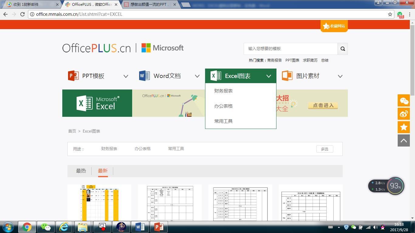Switch to the 最热 tab
The width and height of the screenshot is (415, 233).
(x=81, y=171)
